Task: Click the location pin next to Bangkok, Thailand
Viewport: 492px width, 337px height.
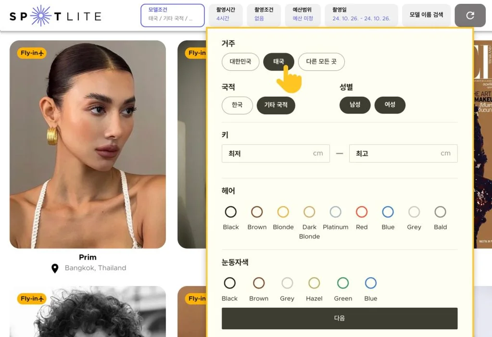Action: [56, 268]
